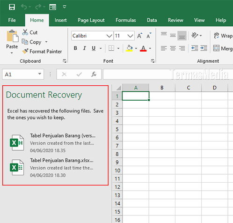Open Insert Function fx
The width and height of the screenshot is (233, 223).
point(94,74)
